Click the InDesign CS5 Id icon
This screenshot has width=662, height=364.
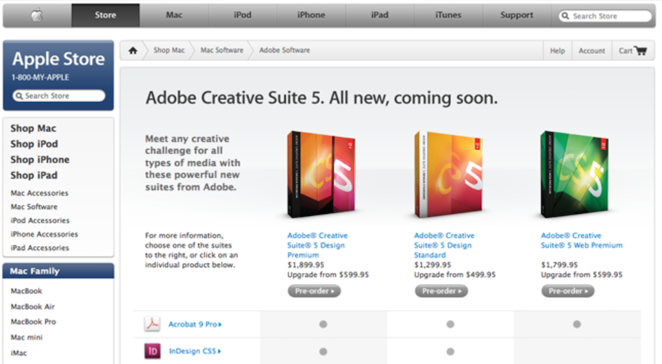152,351
